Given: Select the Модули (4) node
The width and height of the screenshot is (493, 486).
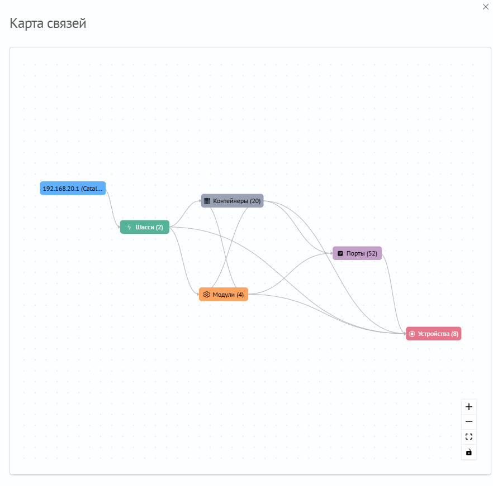Looking at the screenshot, I should point(223,294).
